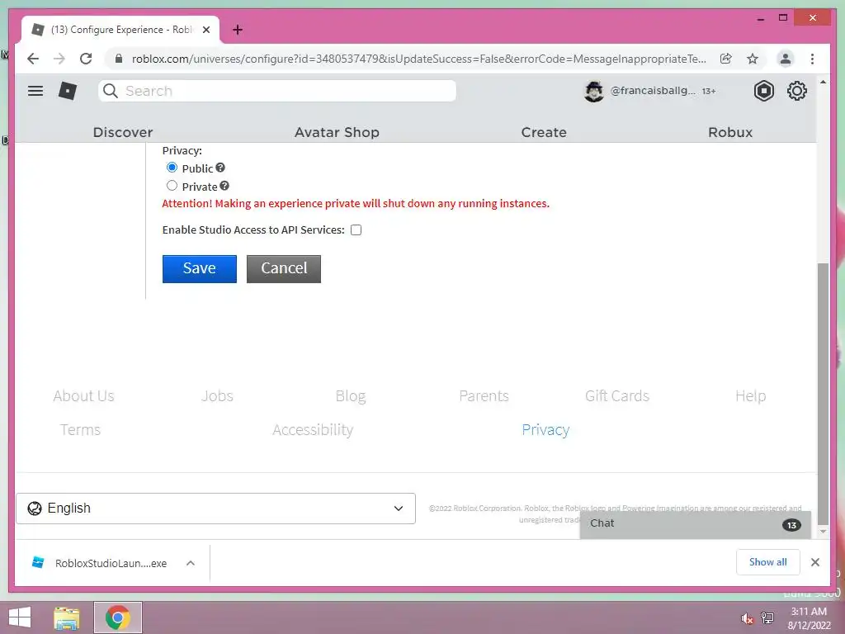
Task: Open the Chrome three-dot menu
Action: click(x=812, y=59)
